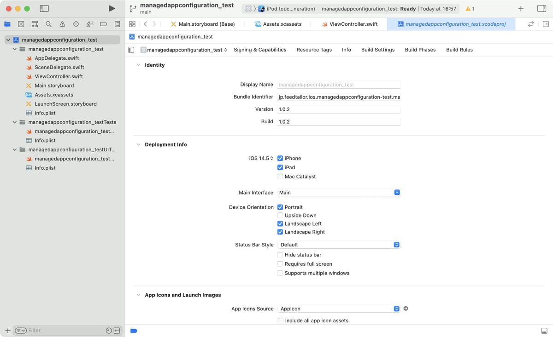Uncheck the iPad checkbox
The width and height of the screenshot is (553, 337).
pos(280,167)
